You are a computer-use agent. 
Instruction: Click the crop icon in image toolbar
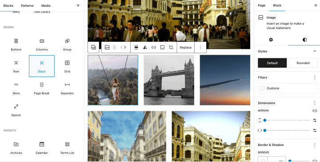[x=171, y=47]
